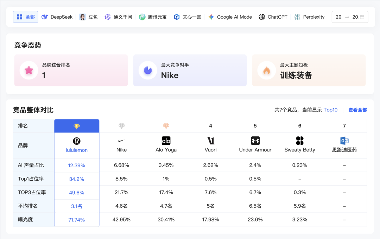Click the Alo Yoga logo
Viewport: 380px width, 239px height.
coord(166,141)
